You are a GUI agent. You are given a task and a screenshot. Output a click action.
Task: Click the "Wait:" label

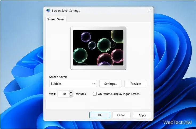[52, 94]
